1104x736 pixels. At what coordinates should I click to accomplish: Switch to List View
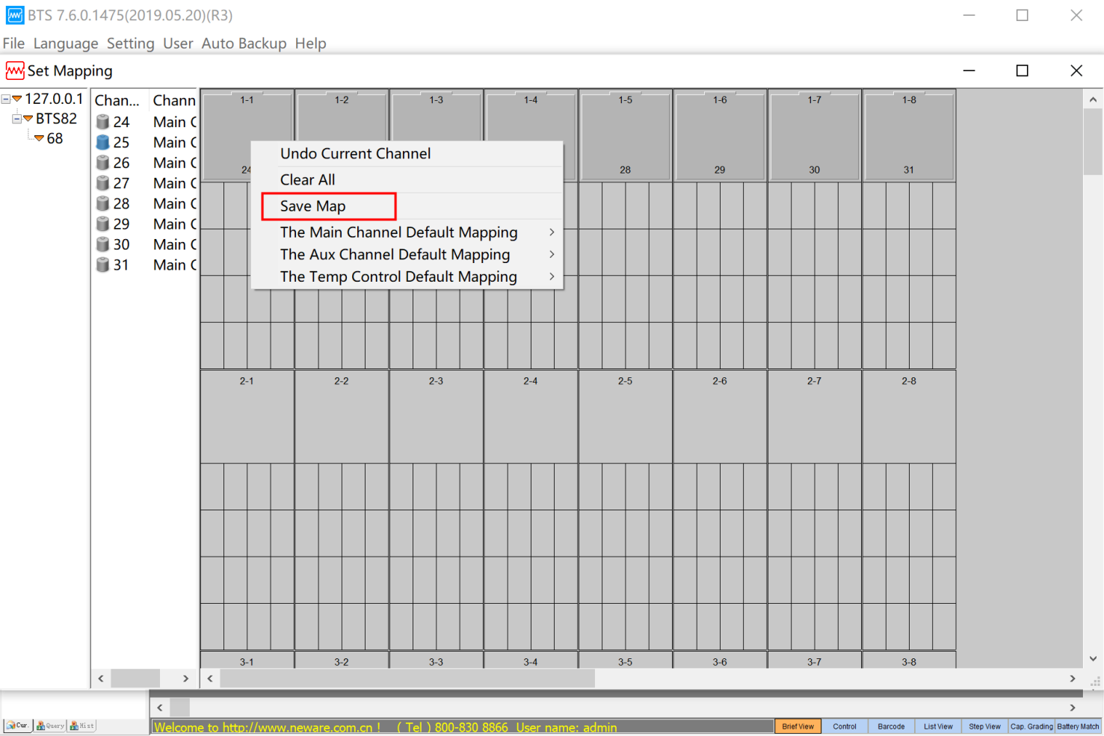click(x=938, y=726)
